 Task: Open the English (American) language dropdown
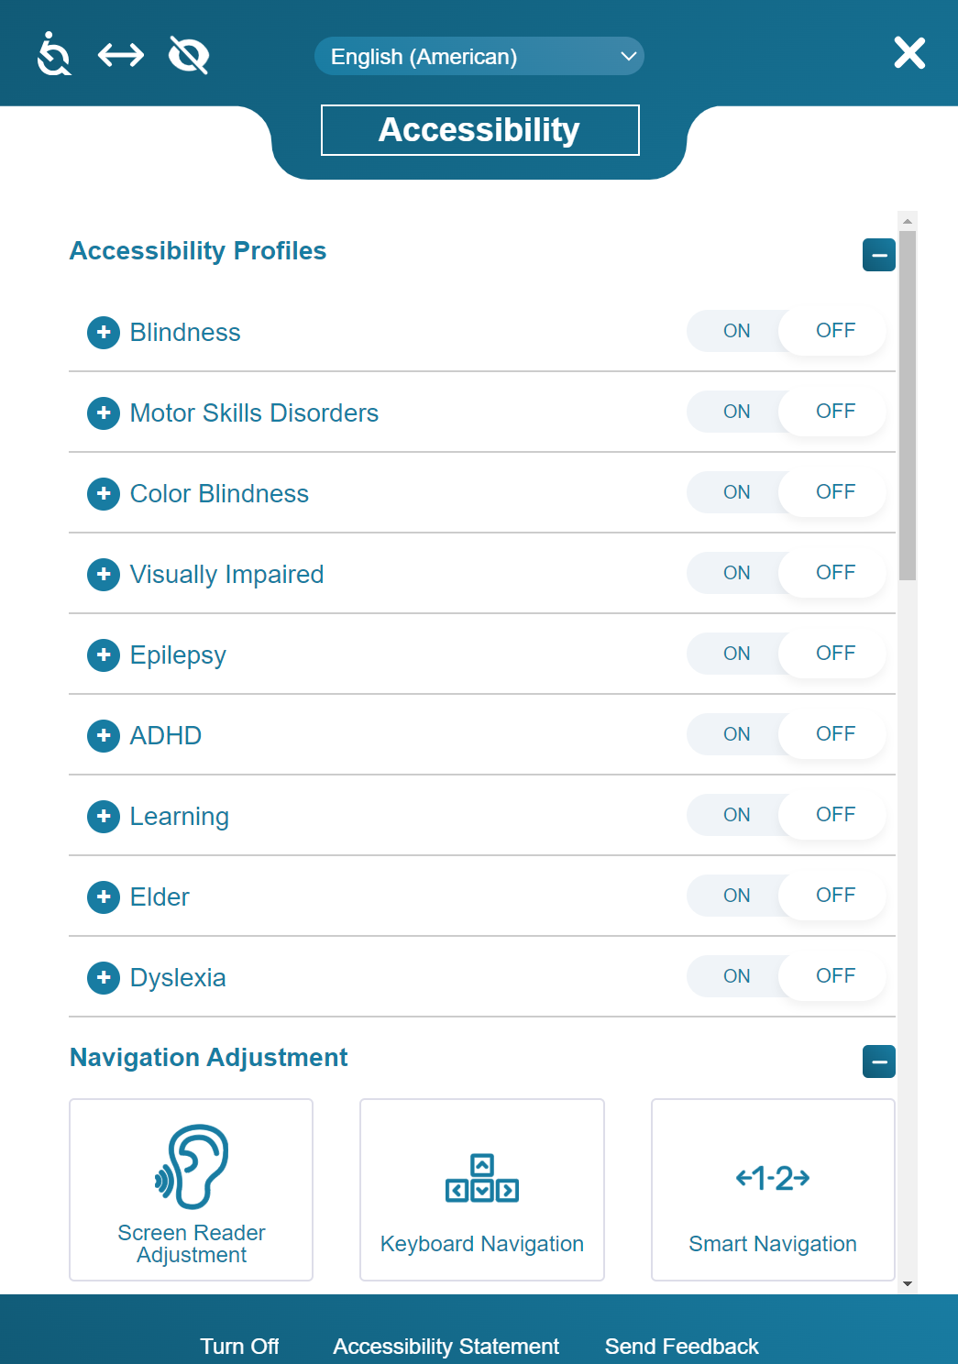[x=479, y=57]
